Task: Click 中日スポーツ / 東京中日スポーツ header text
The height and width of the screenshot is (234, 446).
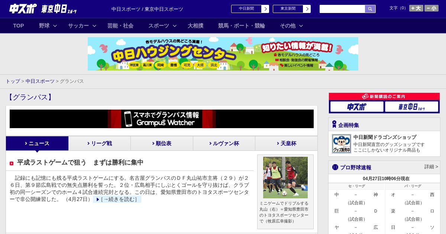Action: tap(147, 9)
